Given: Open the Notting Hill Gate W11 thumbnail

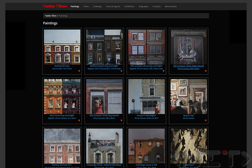Looking at the screenshot, I should tap(62, 146).
